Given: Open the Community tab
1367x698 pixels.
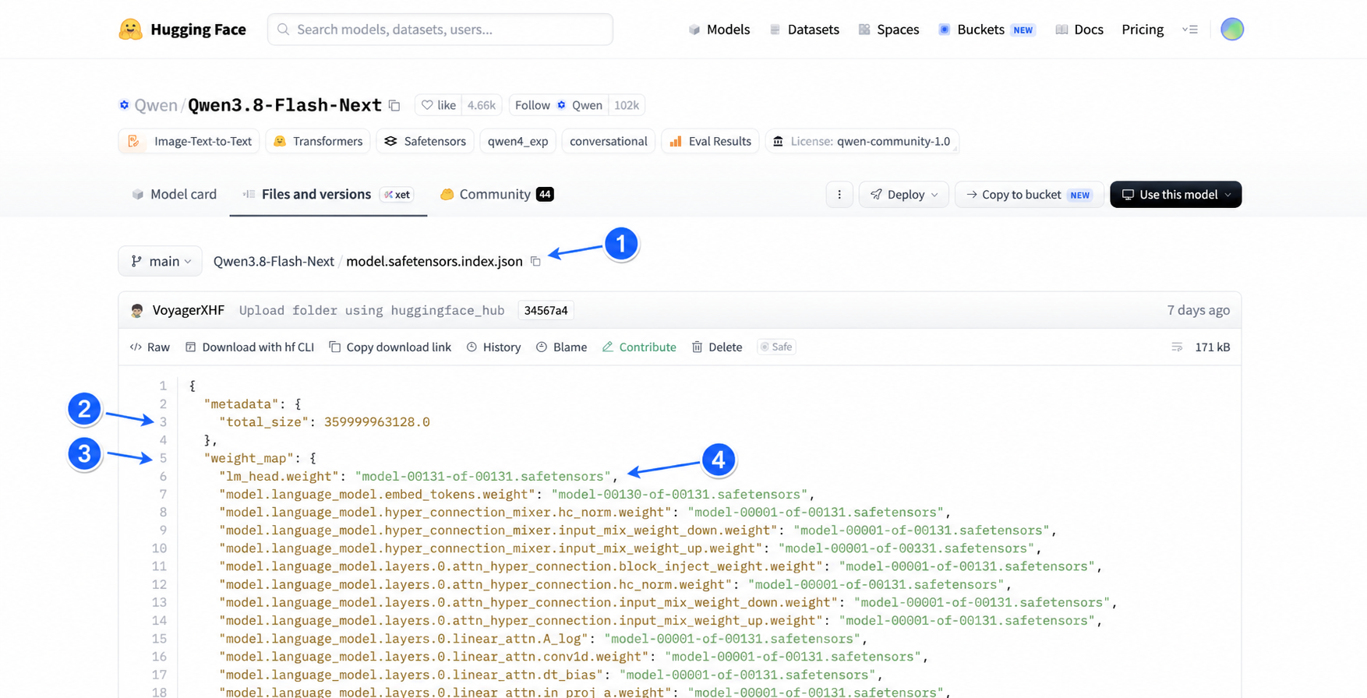Looking at the screenshot, I should (x=497, y=195).
